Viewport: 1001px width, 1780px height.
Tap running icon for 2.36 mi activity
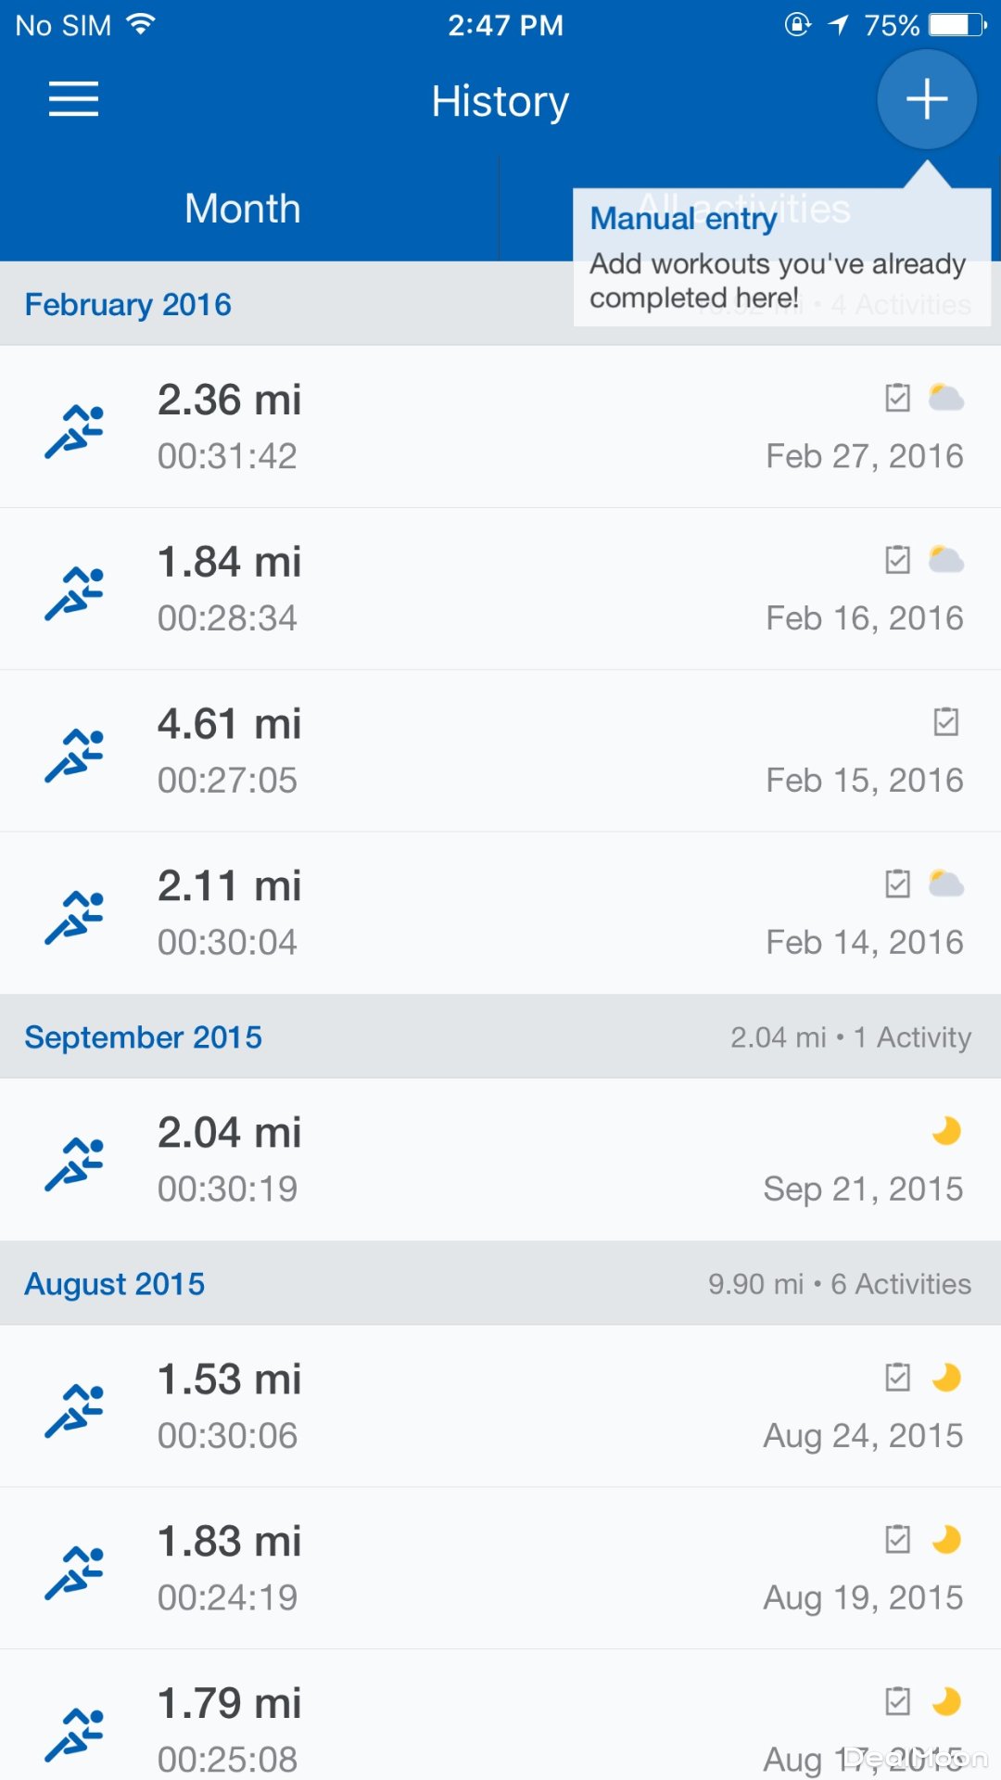[74, 431]
